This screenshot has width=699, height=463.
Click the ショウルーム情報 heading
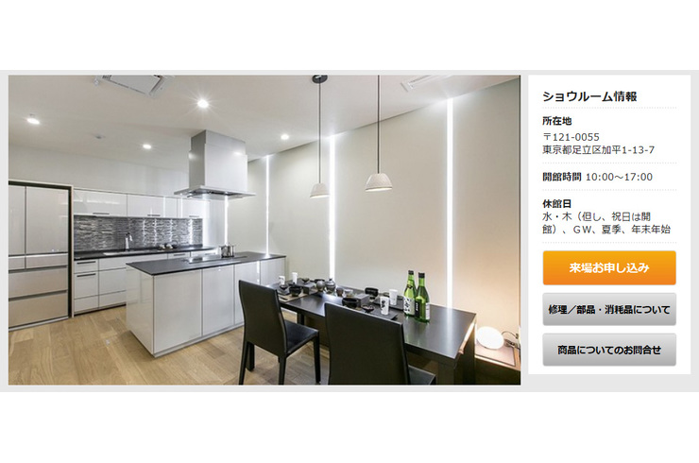pyautogui.click(x=589, y=96)
